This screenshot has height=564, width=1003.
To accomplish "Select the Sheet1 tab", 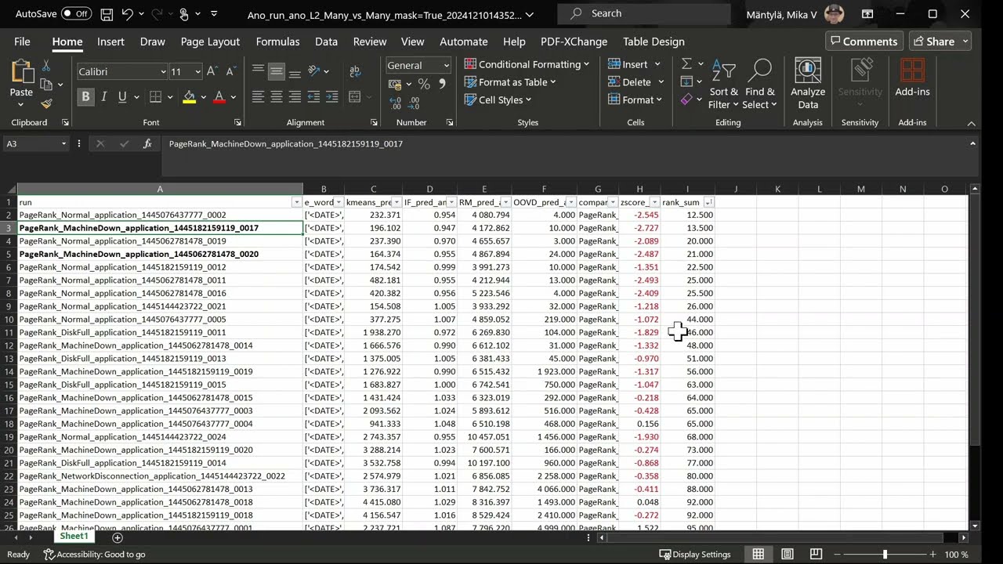I will point(74,537).
